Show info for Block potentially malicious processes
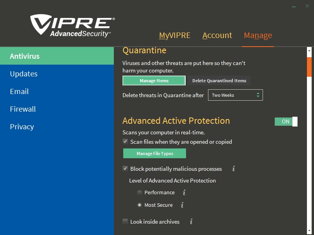The width and height of the screenshot is (314, 235). 234,169
